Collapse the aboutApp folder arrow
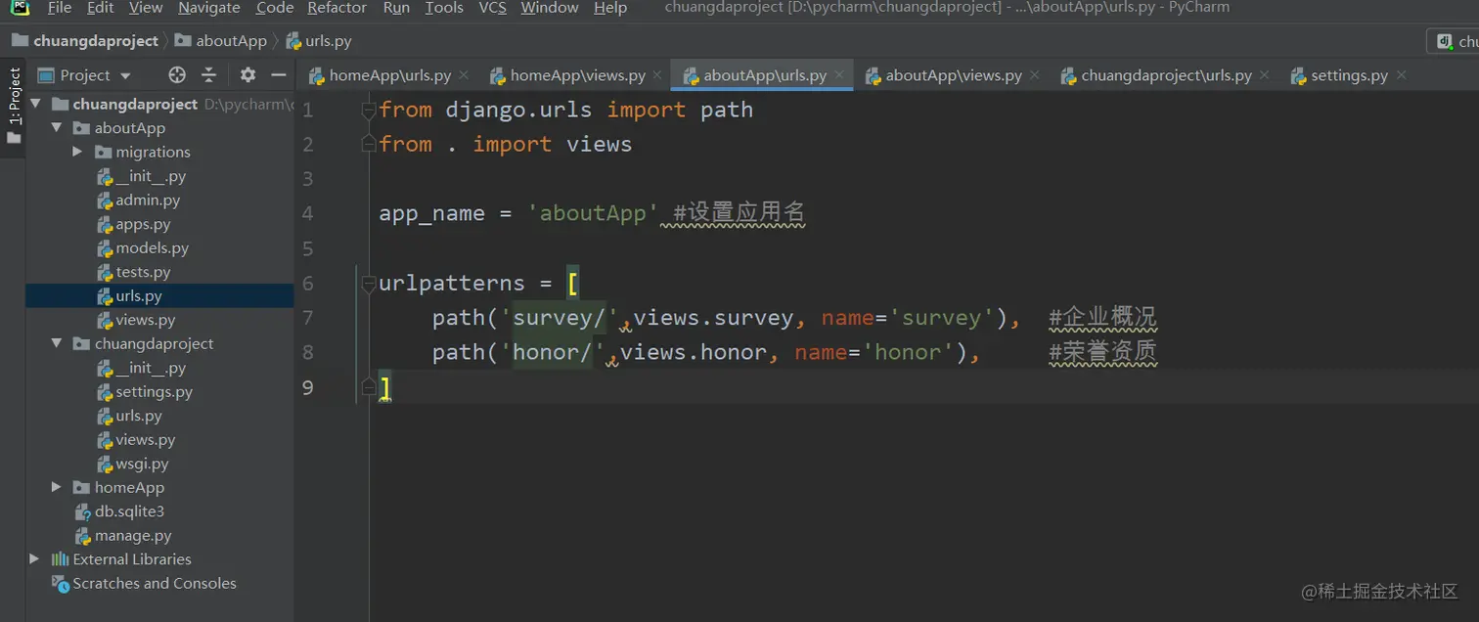 (x=57, y=128)
